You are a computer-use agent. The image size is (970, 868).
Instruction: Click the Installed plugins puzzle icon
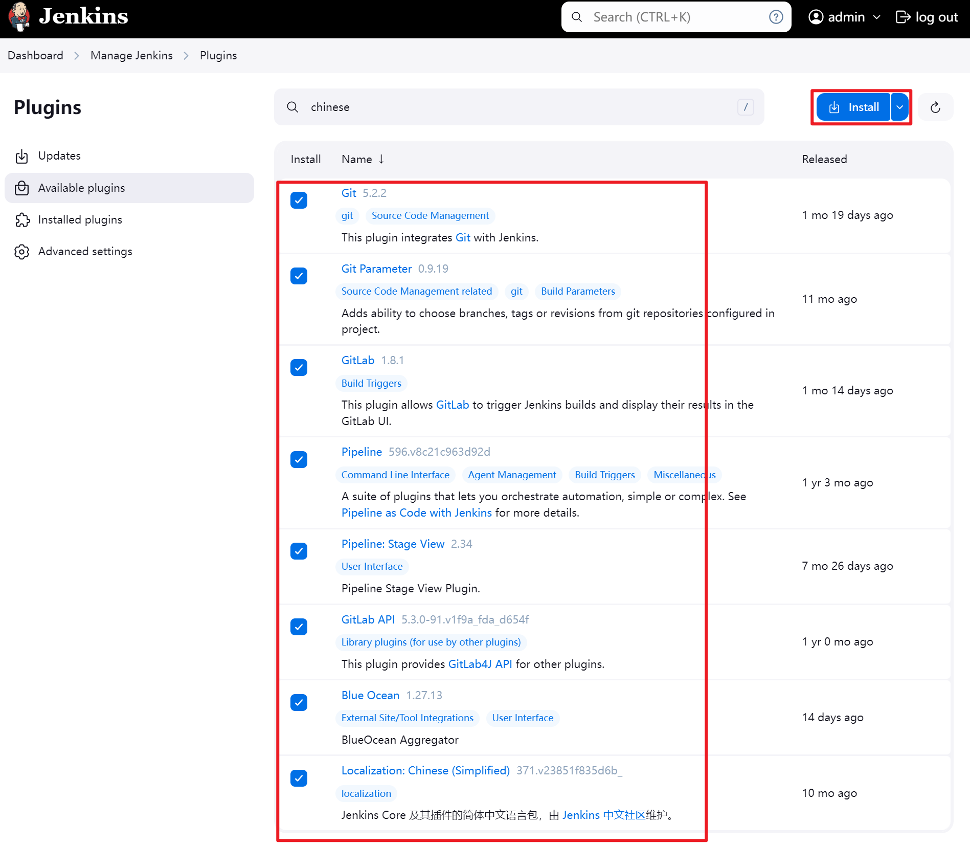[22, 220]
